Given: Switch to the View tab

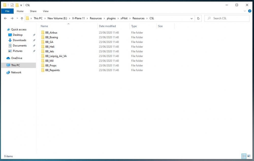Looking at the screenshot, I should pos(46,11).
